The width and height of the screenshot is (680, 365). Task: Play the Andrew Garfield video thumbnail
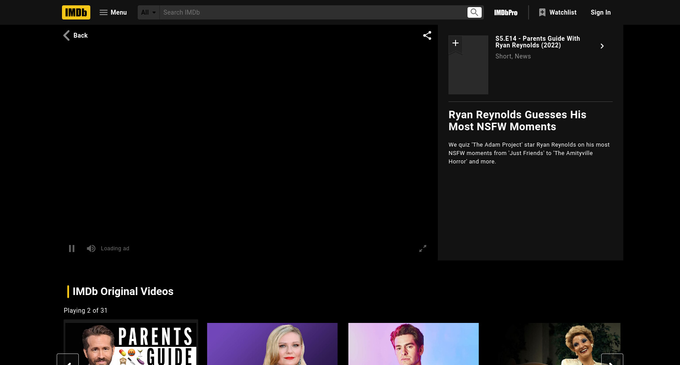click(413, 344)
